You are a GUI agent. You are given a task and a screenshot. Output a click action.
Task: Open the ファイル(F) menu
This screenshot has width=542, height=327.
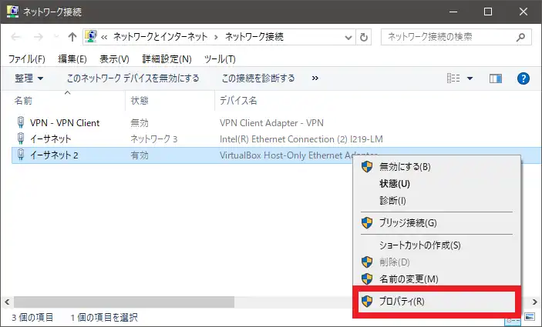pyautogui.click(x=27, y=59)
